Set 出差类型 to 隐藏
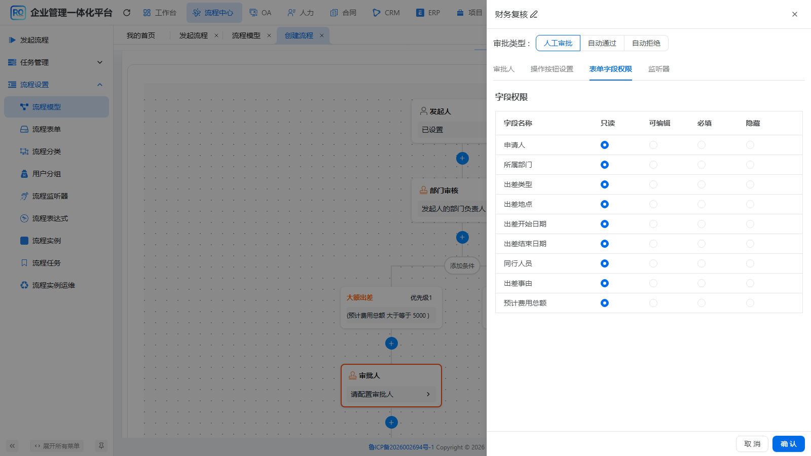The width and height of the screenshot is (811, 456). coord(750,184)
